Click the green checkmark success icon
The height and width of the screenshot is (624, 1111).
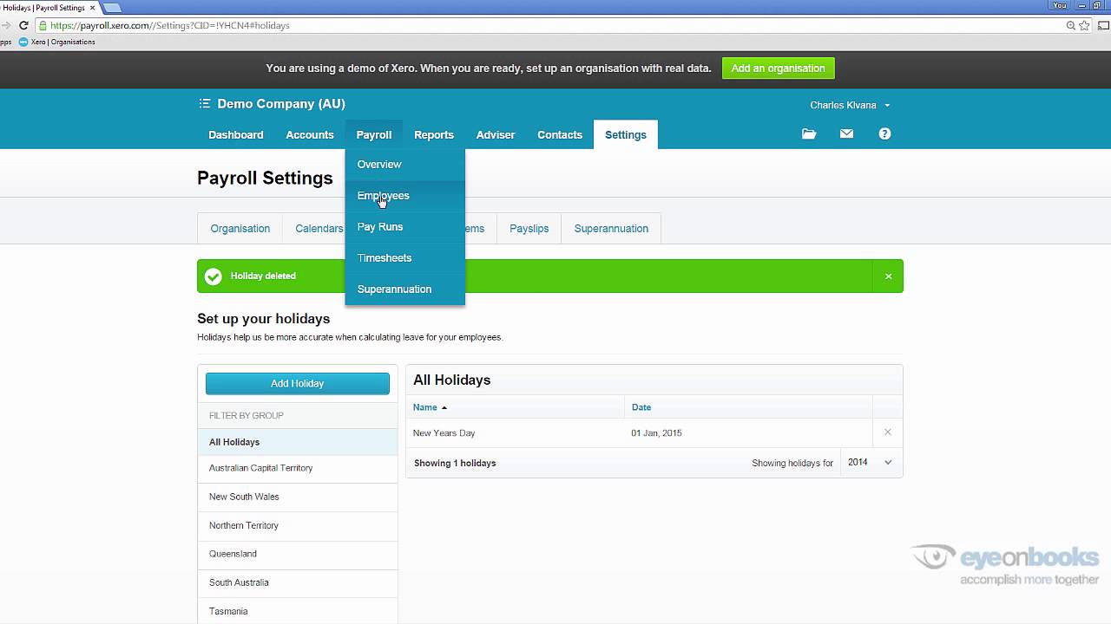[213, 276]
